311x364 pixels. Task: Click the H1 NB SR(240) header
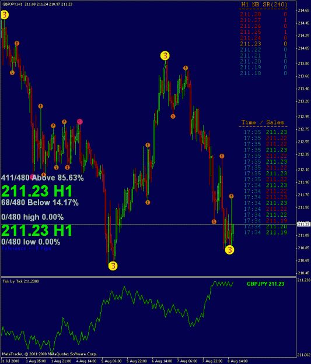[264, 5]
